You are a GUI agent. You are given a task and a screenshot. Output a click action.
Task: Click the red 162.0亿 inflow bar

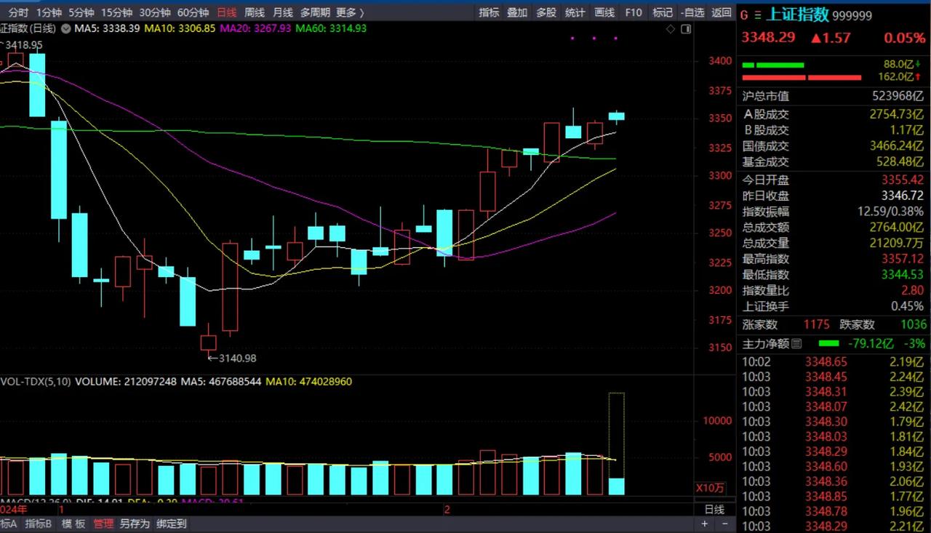pos(802,77)
